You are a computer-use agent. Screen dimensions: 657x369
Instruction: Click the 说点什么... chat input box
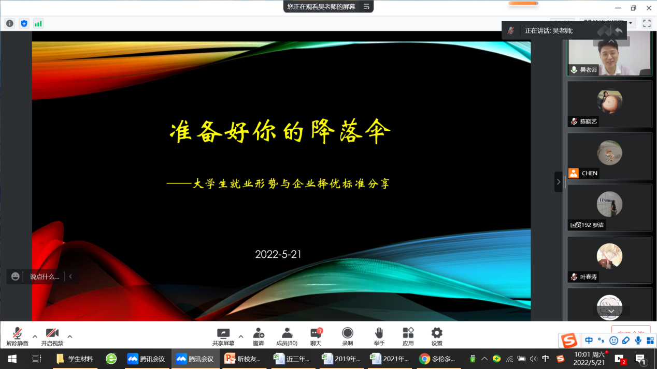[44, 276]
